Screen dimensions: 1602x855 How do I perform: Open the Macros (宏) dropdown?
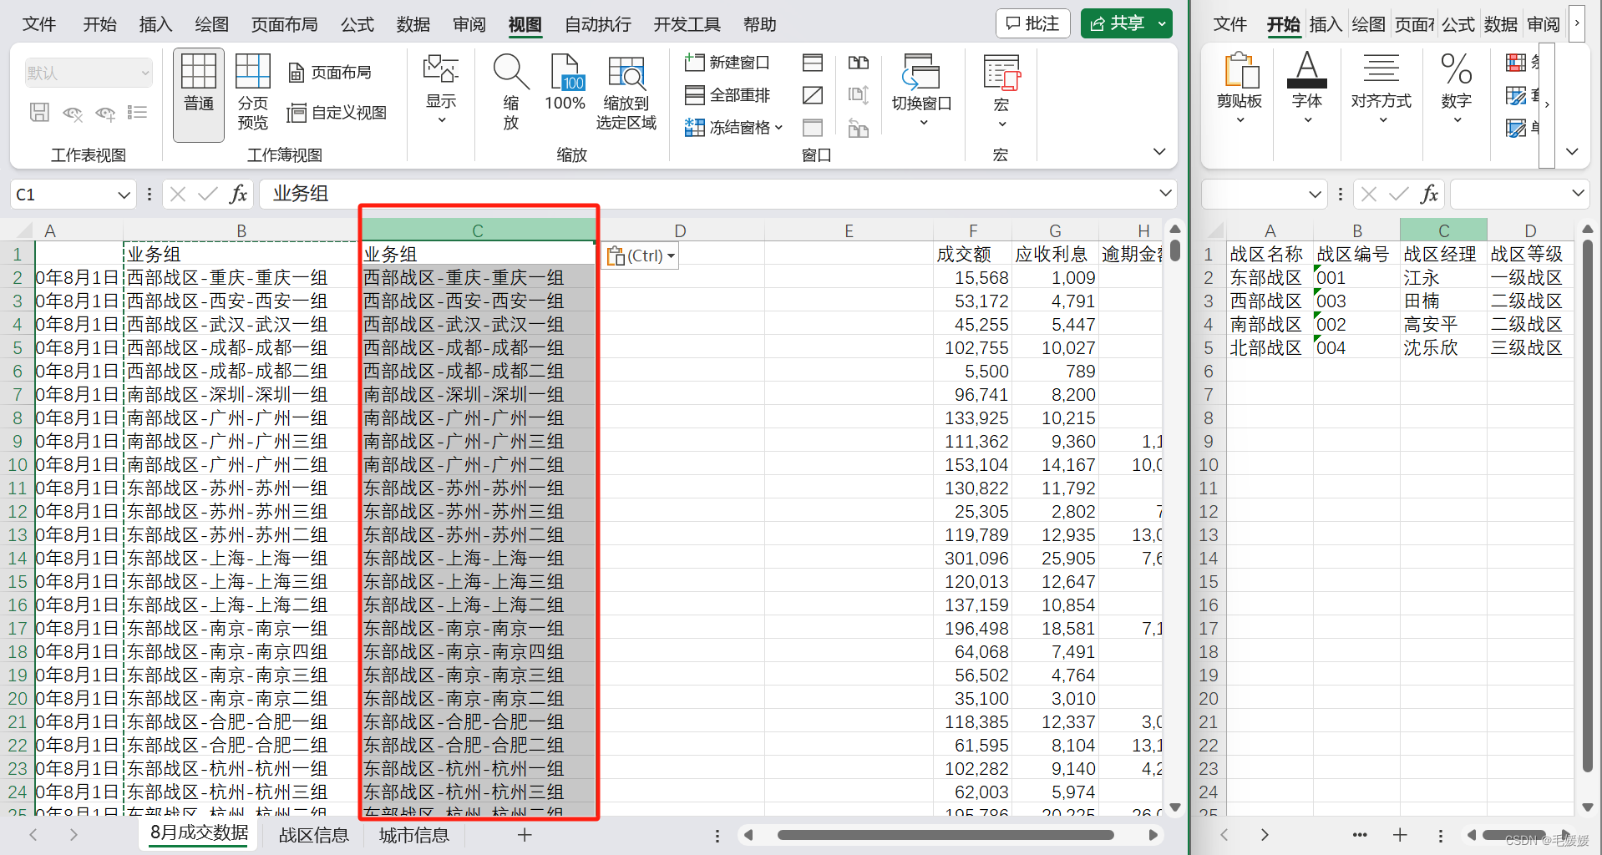click(1001, 92)
